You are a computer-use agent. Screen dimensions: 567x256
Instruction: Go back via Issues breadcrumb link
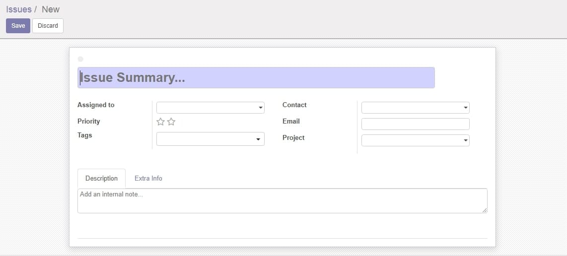click(19, 9)
